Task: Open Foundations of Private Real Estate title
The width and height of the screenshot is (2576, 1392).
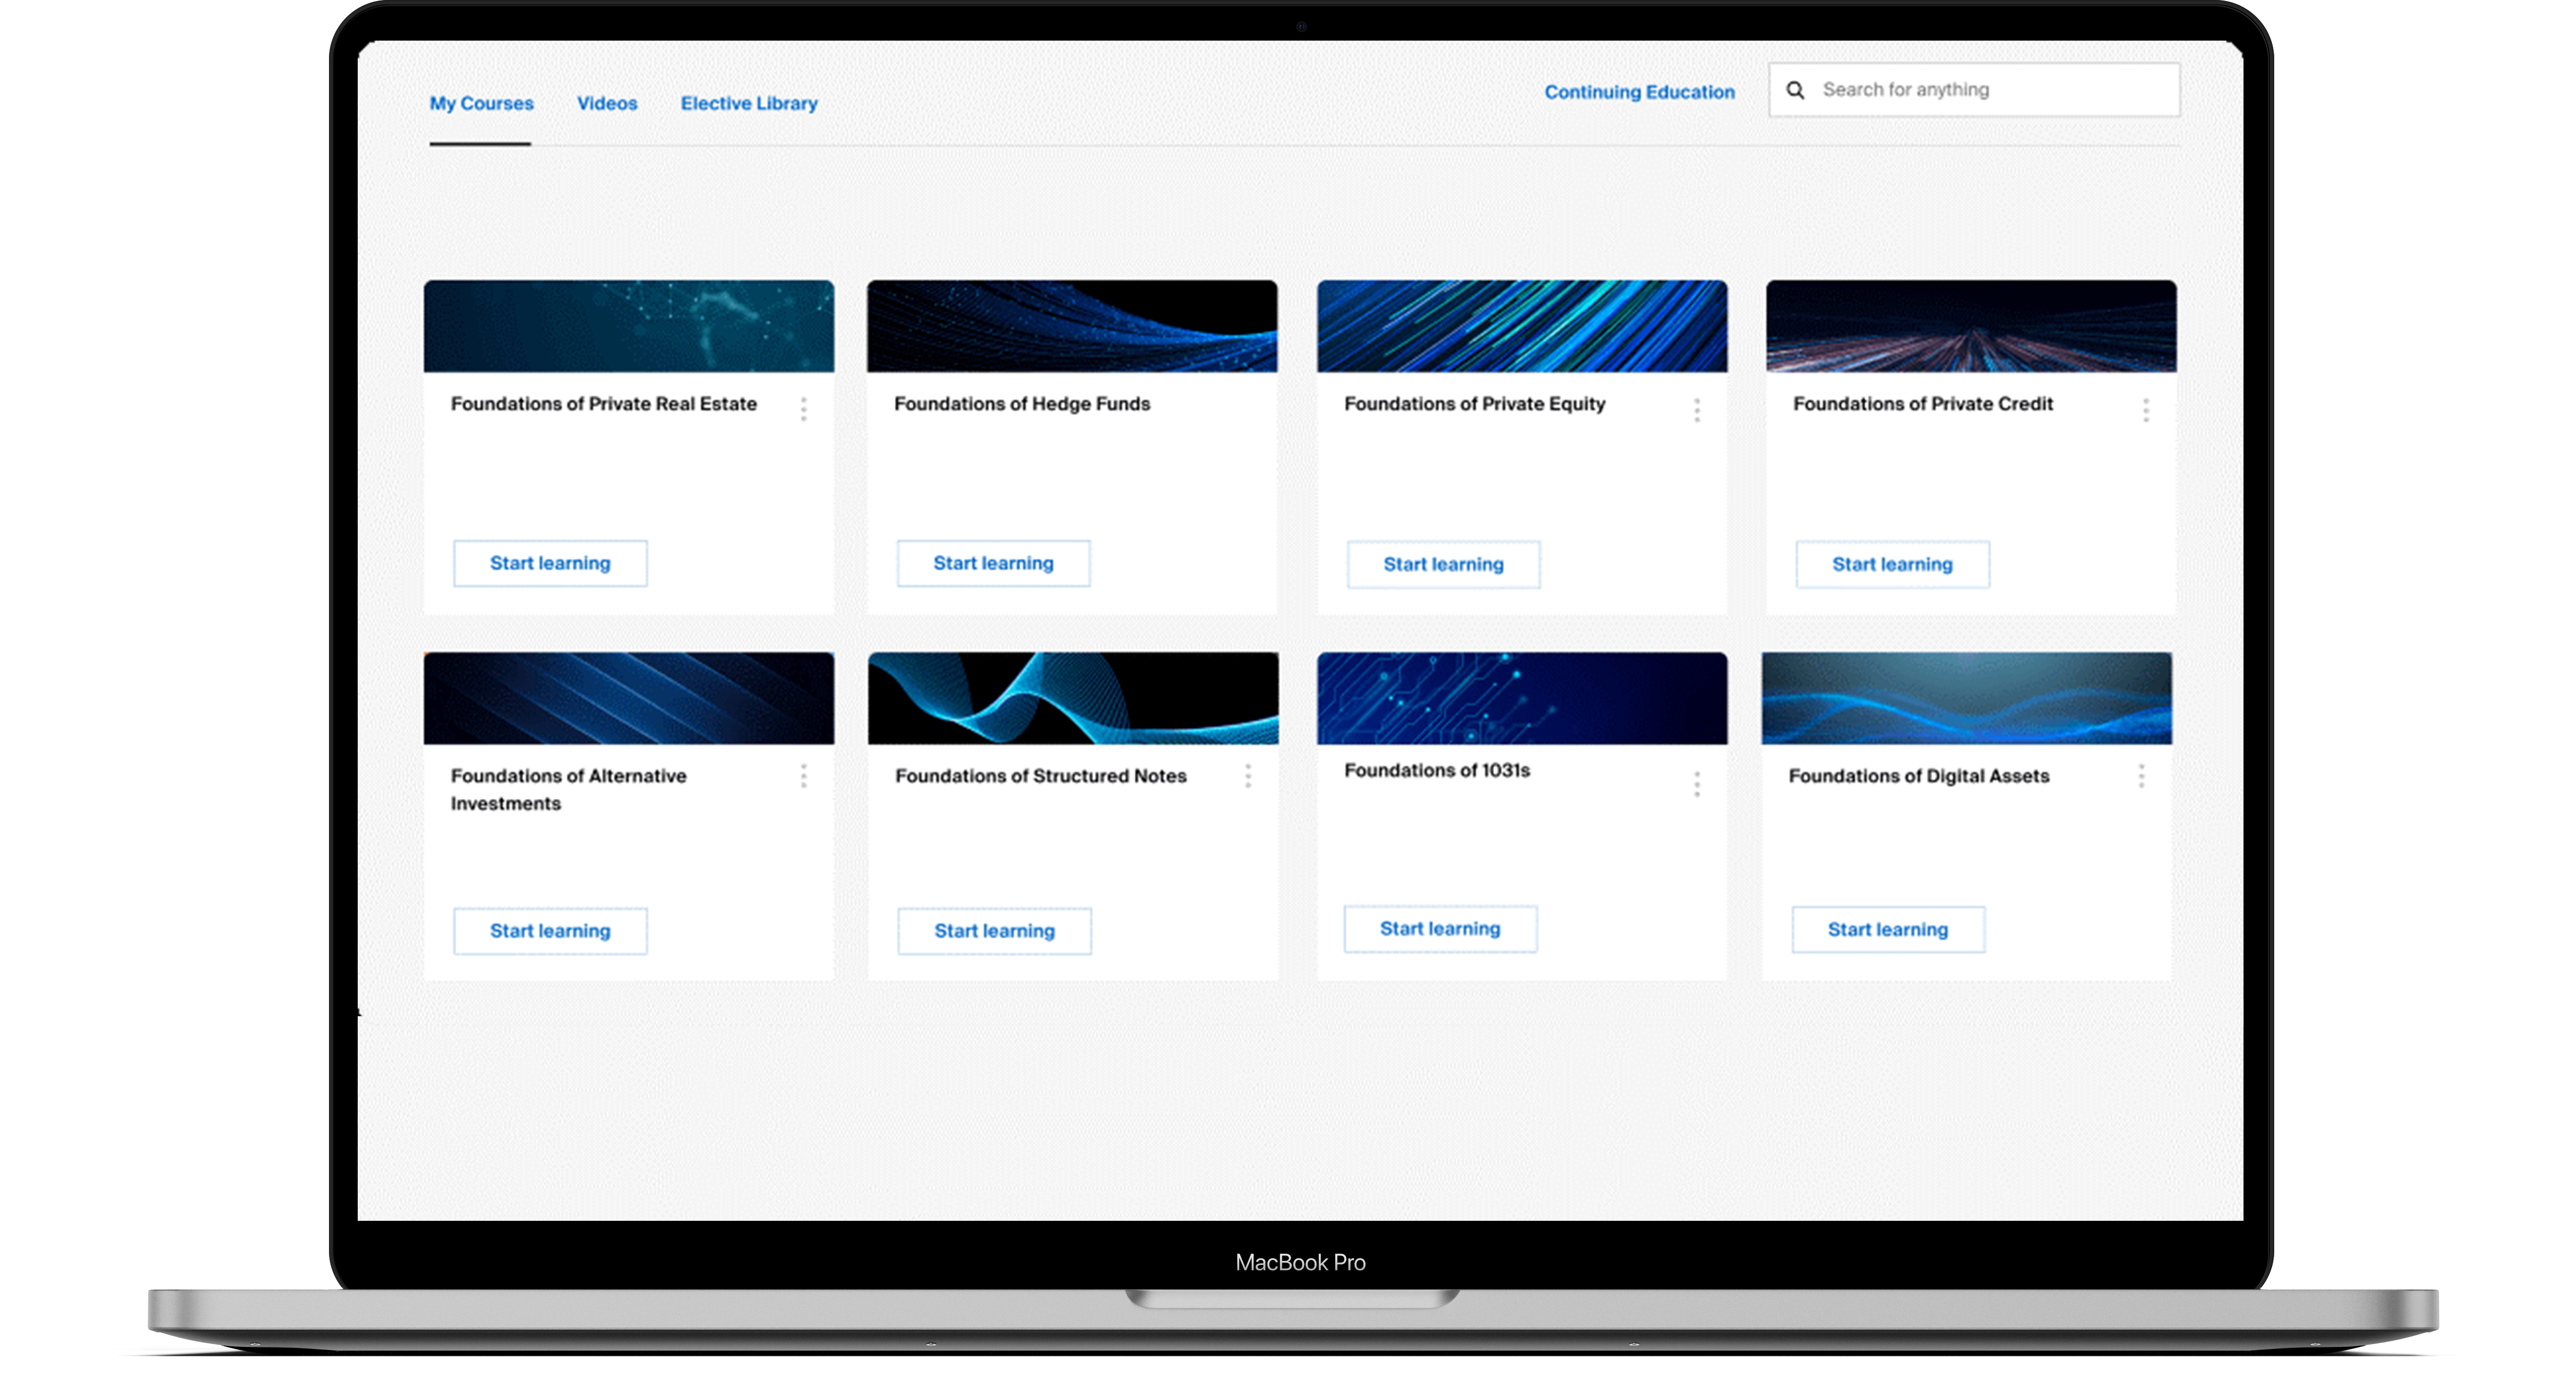Action: click(x=603, y=404)
